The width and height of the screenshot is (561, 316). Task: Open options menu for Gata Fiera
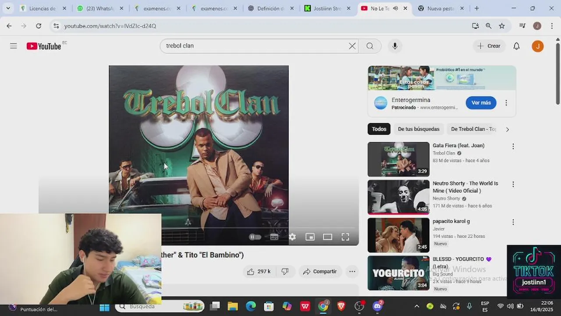click(513, 147)
